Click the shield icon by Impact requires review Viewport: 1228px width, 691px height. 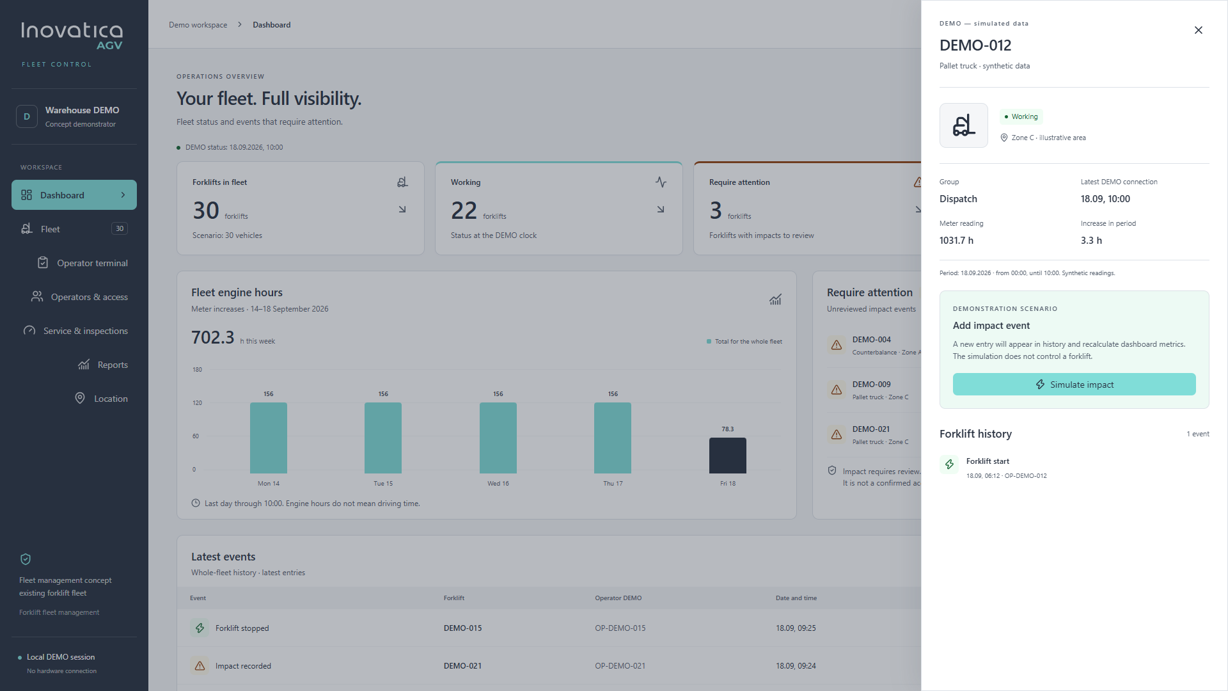832,470
